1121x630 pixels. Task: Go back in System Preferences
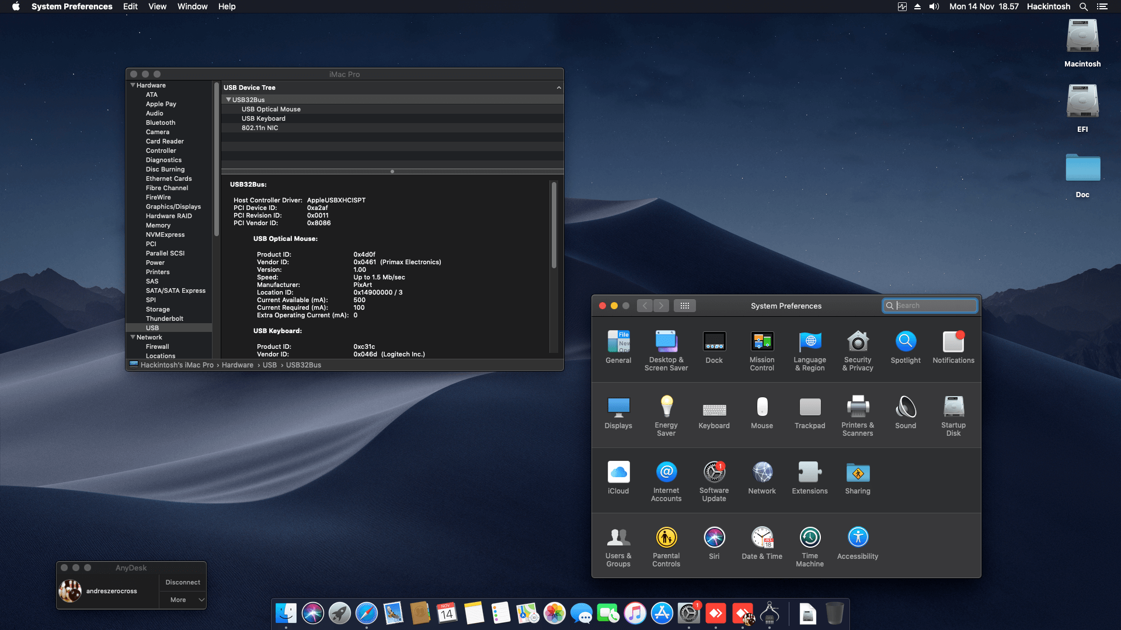(x=645, y=306)
